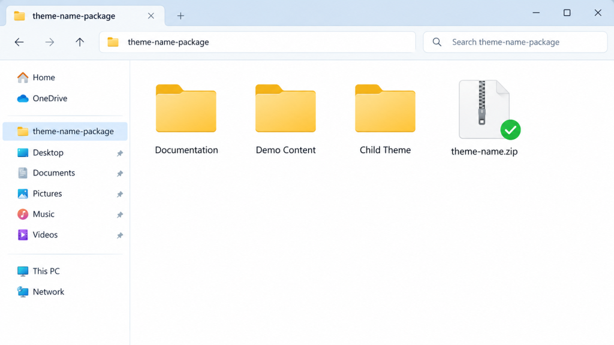The image size is (614, 345).
Task: Select the Child Theme folder icon
Action: pos(386,108)
